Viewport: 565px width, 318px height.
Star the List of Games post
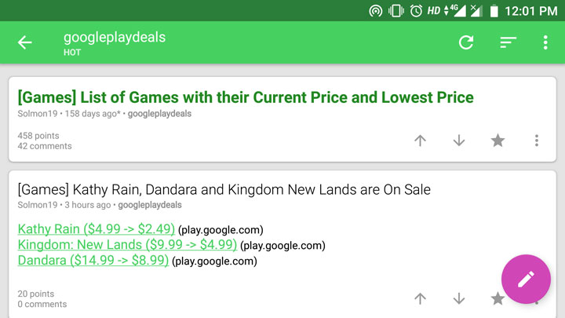pyautogui.click(x=498, y=141)
